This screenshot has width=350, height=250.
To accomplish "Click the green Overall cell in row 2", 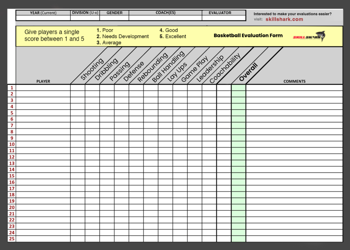I will (x=239, y=94).
